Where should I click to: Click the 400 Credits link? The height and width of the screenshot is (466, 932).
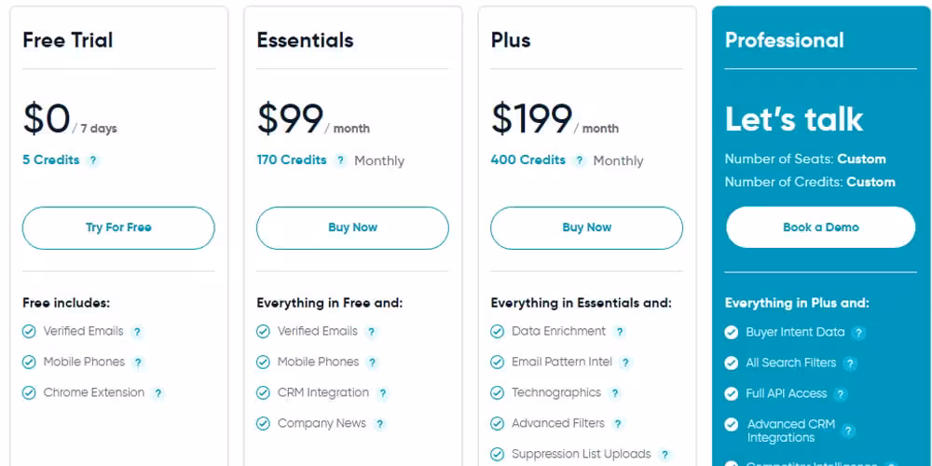528,159
